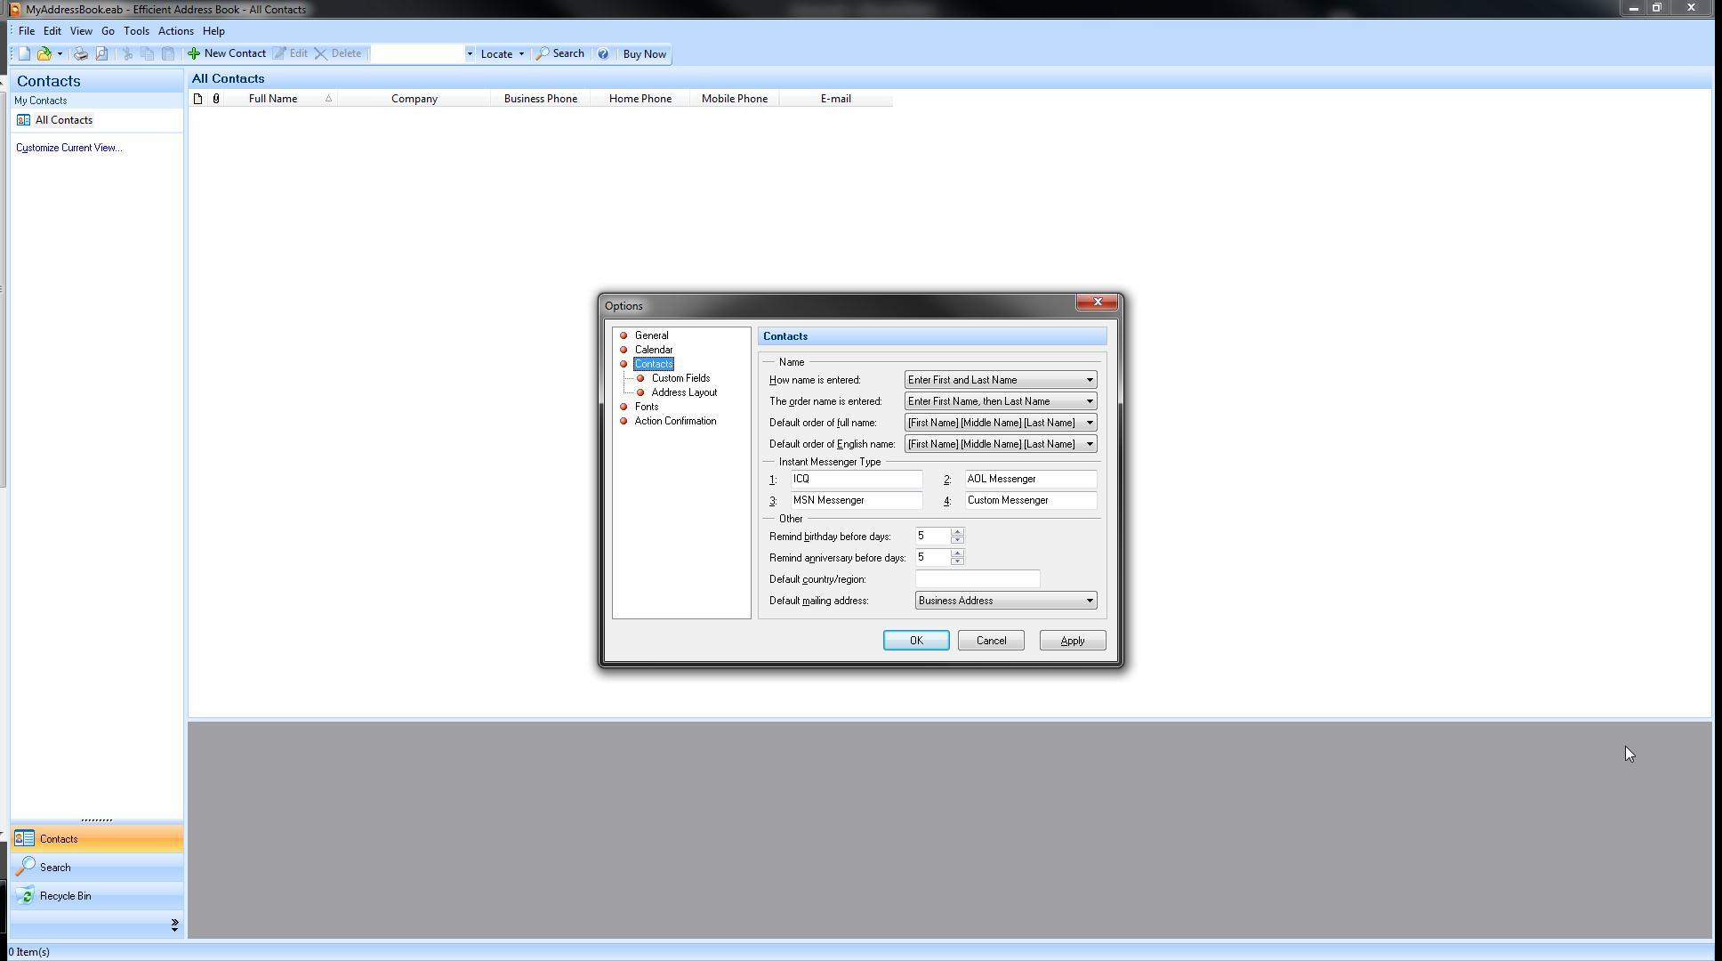Image resolution: width=1722 pixels, height=961 pixels.
Task: Select Address Layout in the Options tree
Action: 684,392
